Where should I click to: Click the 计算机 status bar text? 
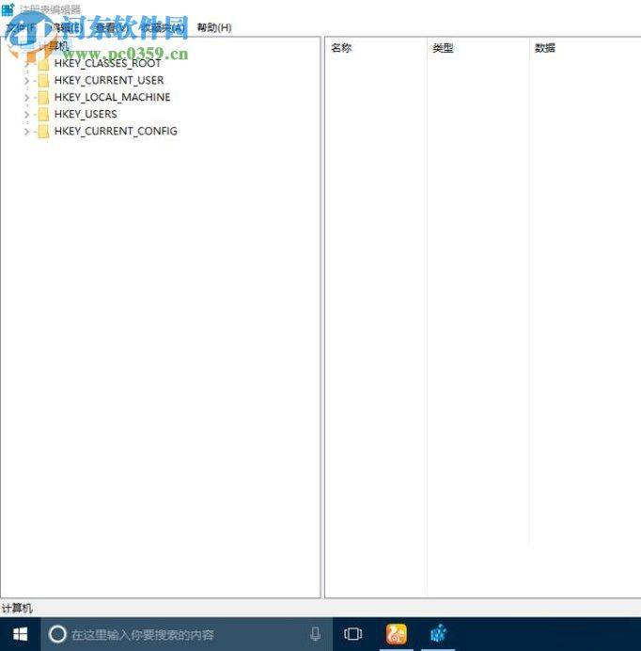pos(17,609)
